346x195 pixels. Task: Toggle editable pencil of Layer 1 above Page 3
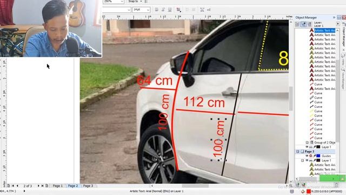point(315,147)
